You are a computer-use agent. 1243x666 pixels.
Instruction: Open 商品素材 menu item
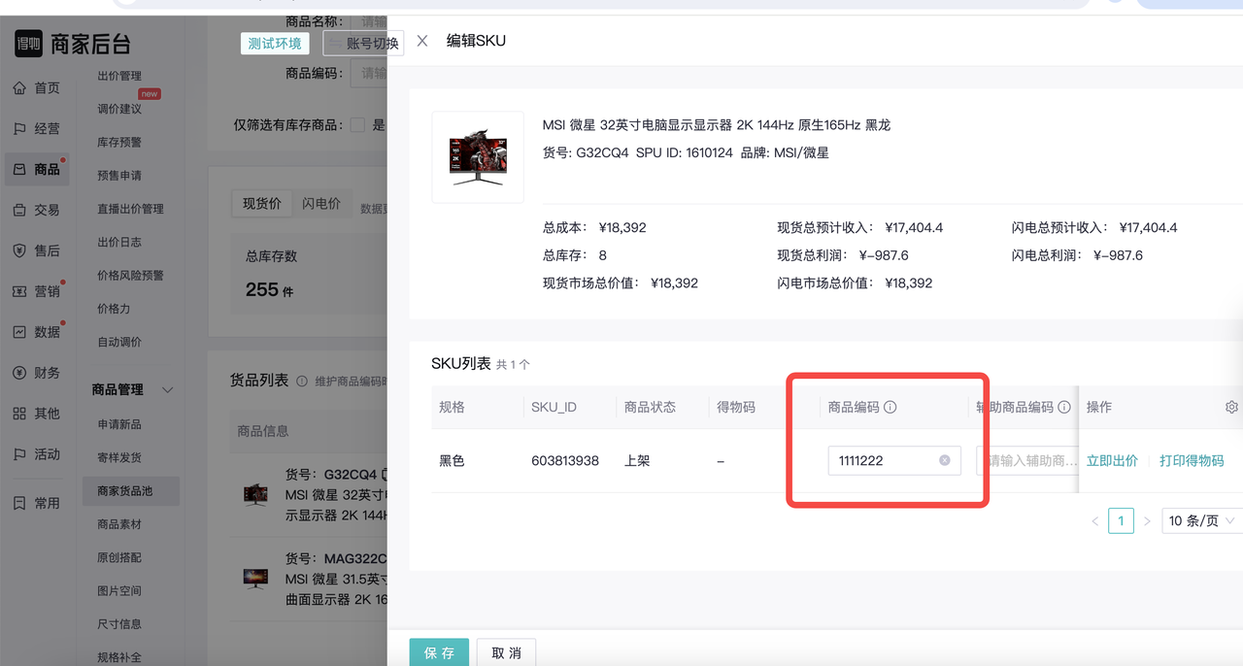[119, 524]
